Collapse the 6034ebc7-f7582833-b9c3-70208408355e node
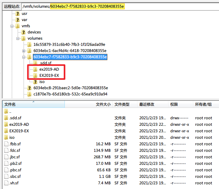 pos(24,57)
